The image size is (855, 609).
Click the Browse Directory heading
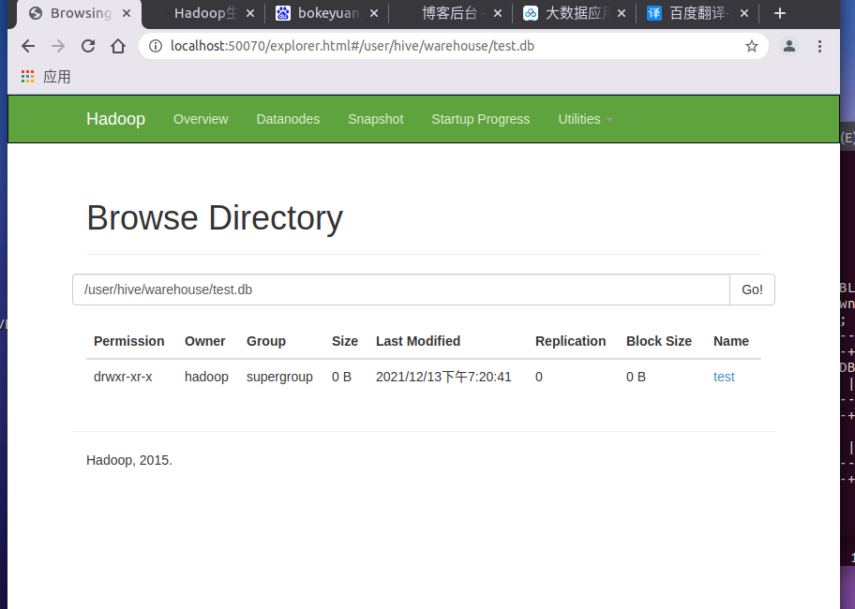[x=215, y=218]
